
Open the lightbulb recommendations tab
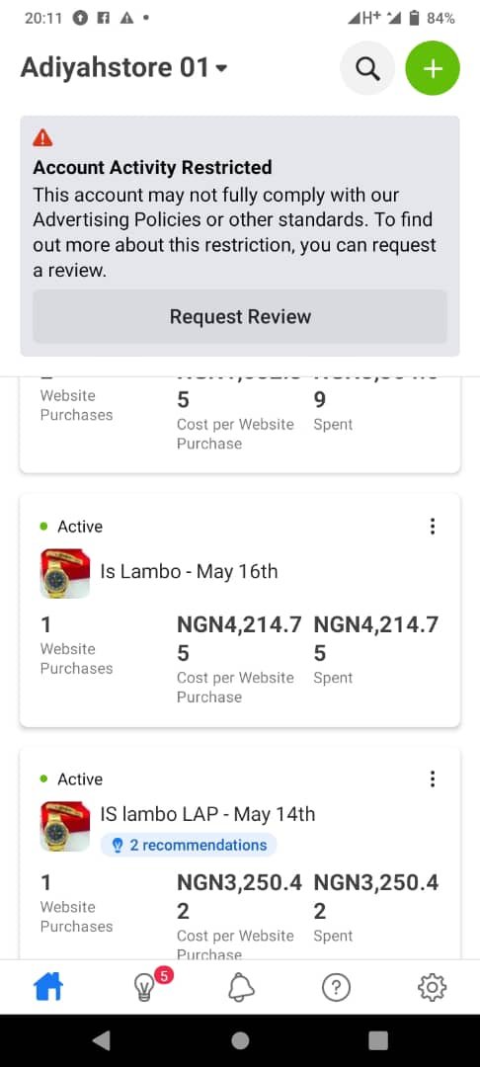[x=144, y=986]
